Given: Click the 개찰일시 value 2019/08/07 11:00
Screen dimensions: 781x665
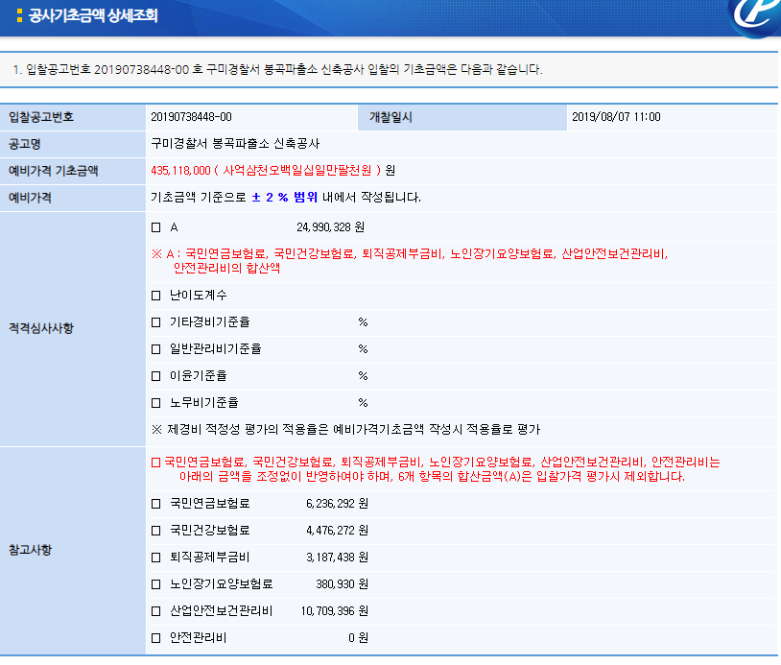Looking at the screenshot, I should pos(616,117).
